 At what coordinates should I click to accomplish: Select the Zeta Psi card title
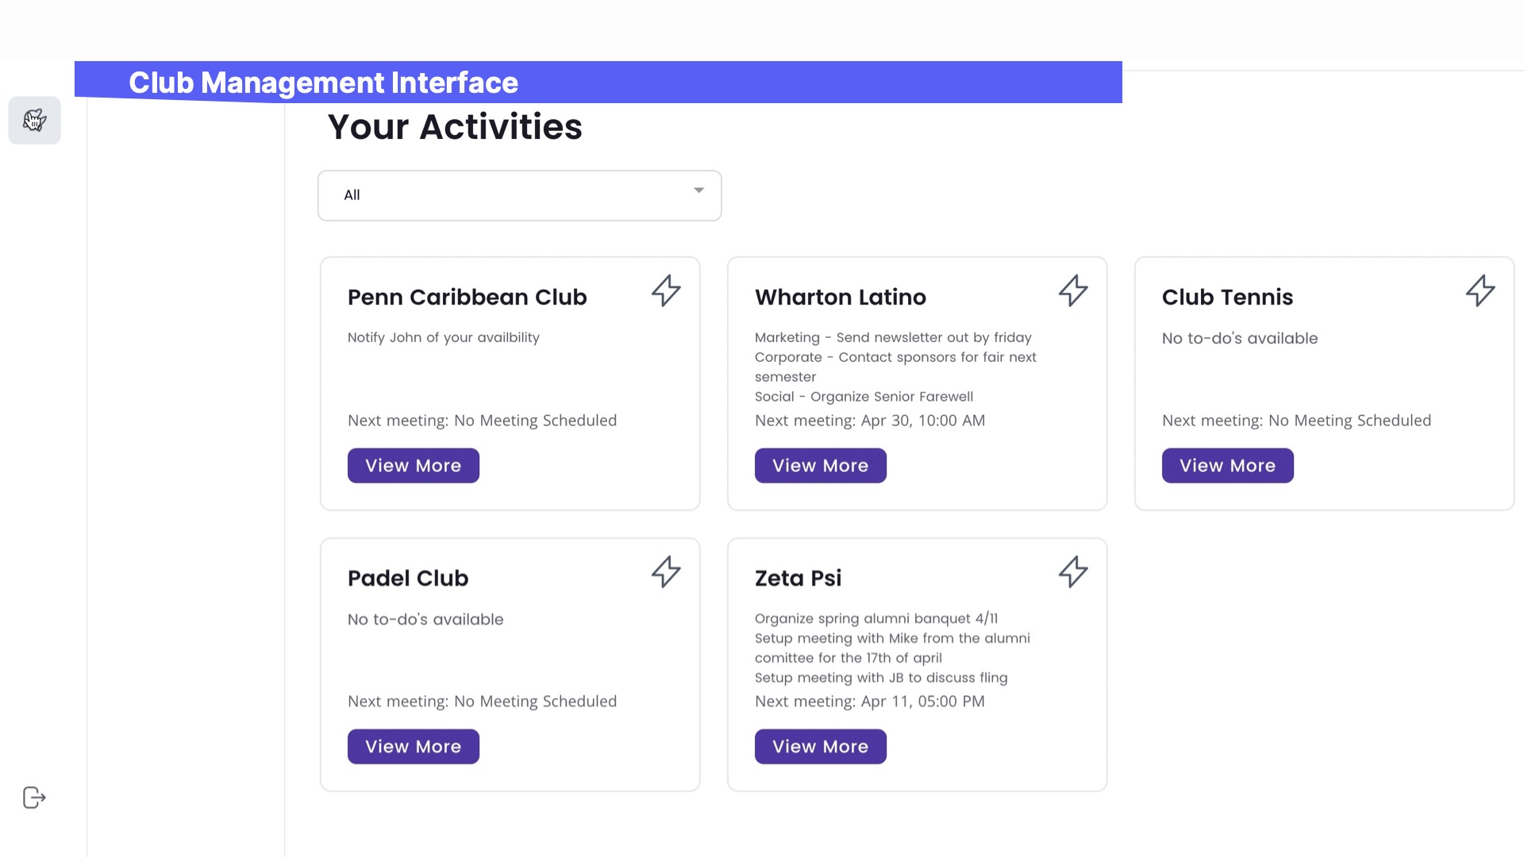[x=798, y=578]
